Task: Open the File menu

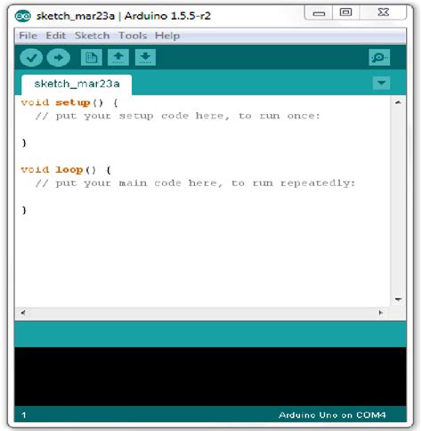Action: click(28, 36)
